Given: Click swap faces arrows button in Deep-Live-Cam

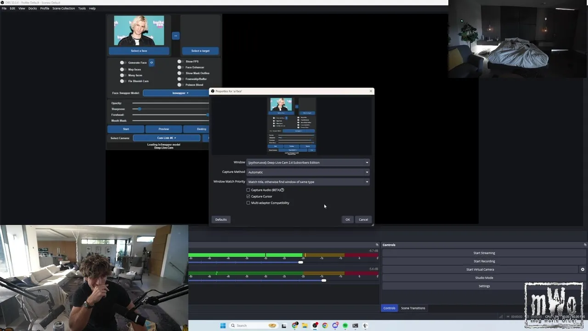Looking at the screenshot, I should tap(175, 35).
